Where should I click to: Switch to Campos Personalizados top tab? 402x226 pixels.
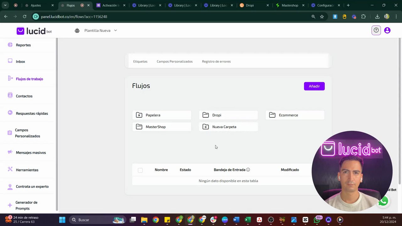(x=175, y=61)
